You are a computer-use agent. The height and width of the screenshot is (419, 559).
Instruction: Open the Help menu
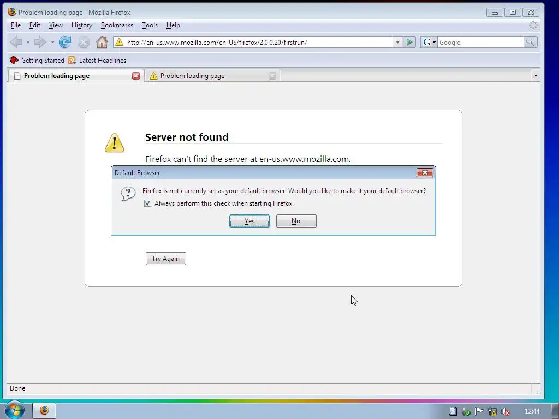click(173, 25)
